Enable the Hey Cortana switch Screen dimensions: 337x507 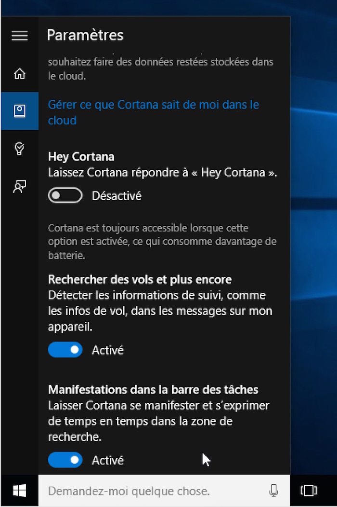tap(65, 196)
